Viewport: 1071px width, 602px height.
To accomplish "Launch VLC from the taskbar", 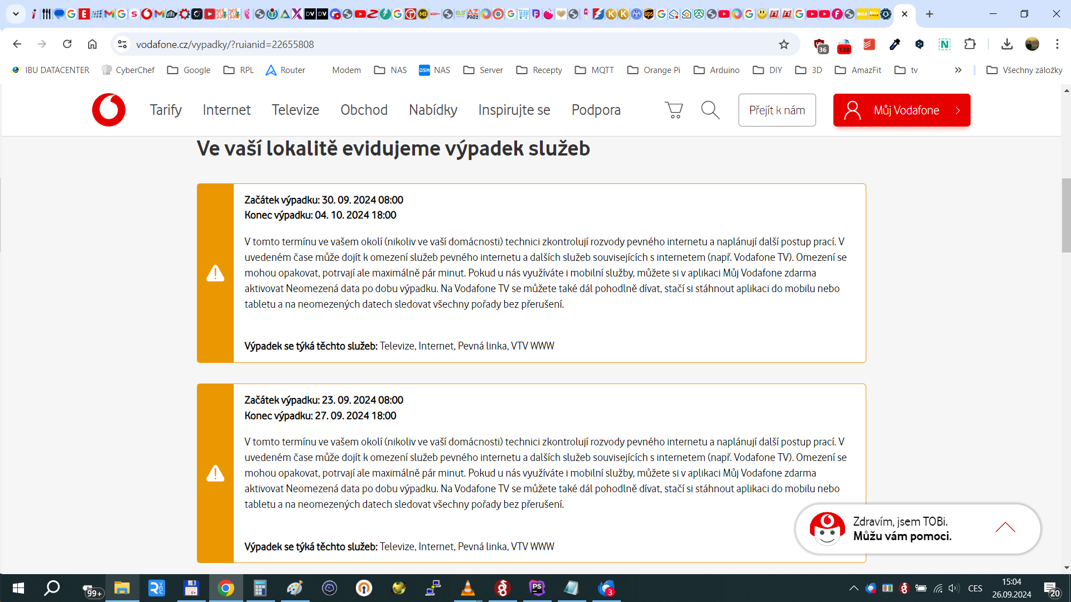I will pyautogui.click(x=467, y=588).
